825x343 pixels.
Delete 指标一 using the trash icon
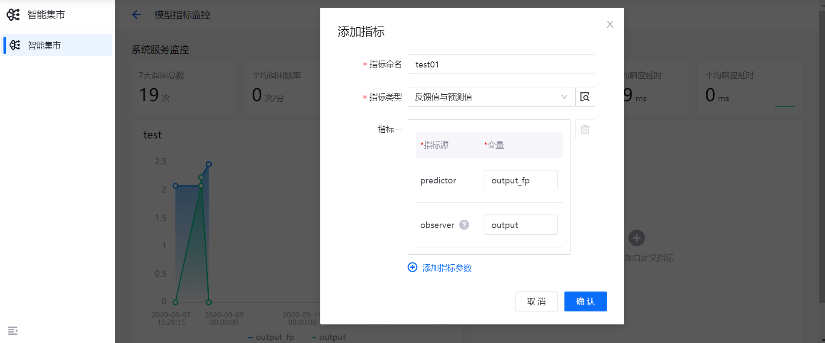[585, 129]
